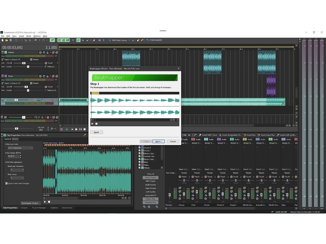The width and height of the screenshot is (326, 244).
Task: Select the Draw pencil tool
Action: click(x=78, y=40)
